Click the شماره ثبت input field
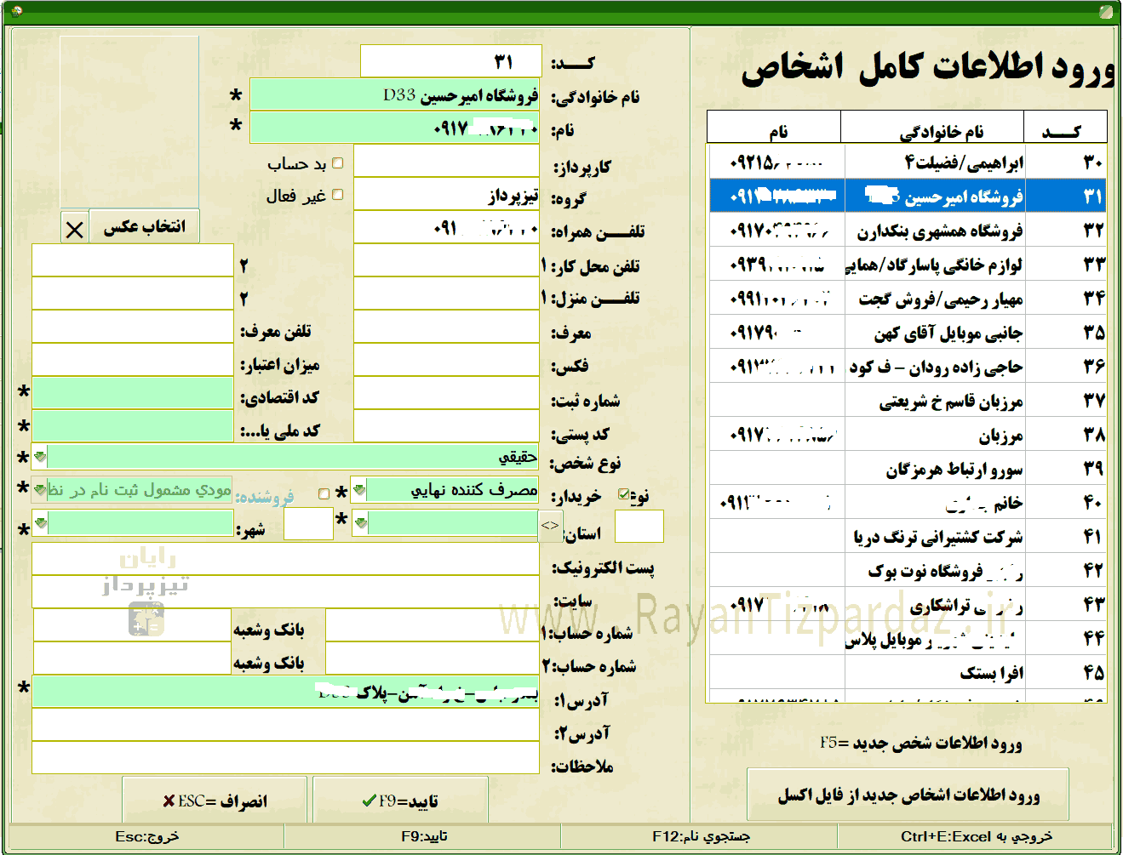The image size is (1123, 855). click(x=446, y=394)
